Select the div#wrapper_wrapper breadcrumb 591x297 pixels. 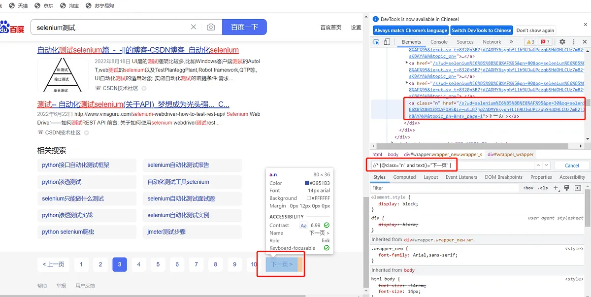[511, 154]
